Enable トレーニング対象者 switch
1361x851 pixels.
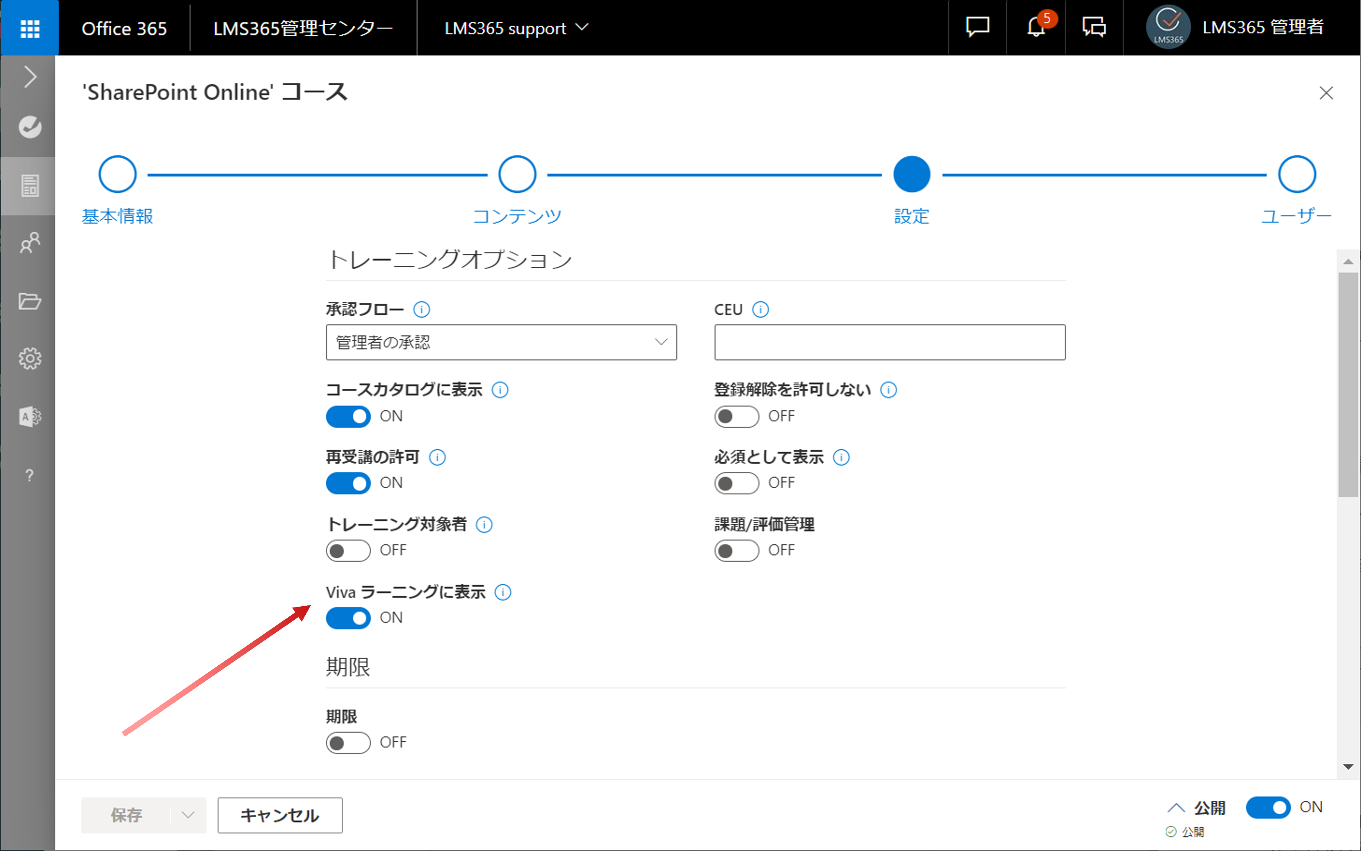point(348,550)
